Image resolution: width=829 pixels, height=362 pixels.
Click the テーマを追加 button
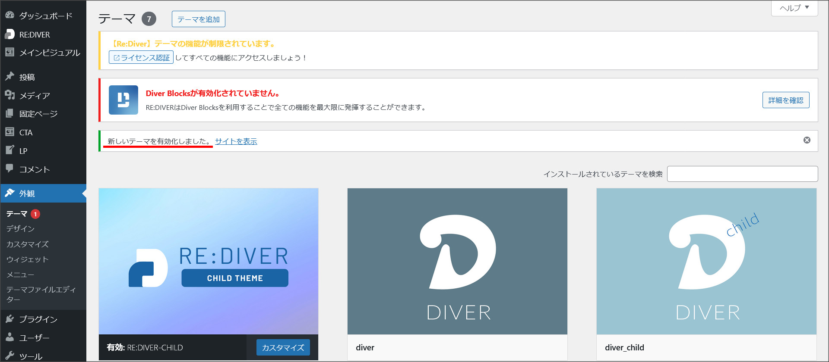(198, 19)
